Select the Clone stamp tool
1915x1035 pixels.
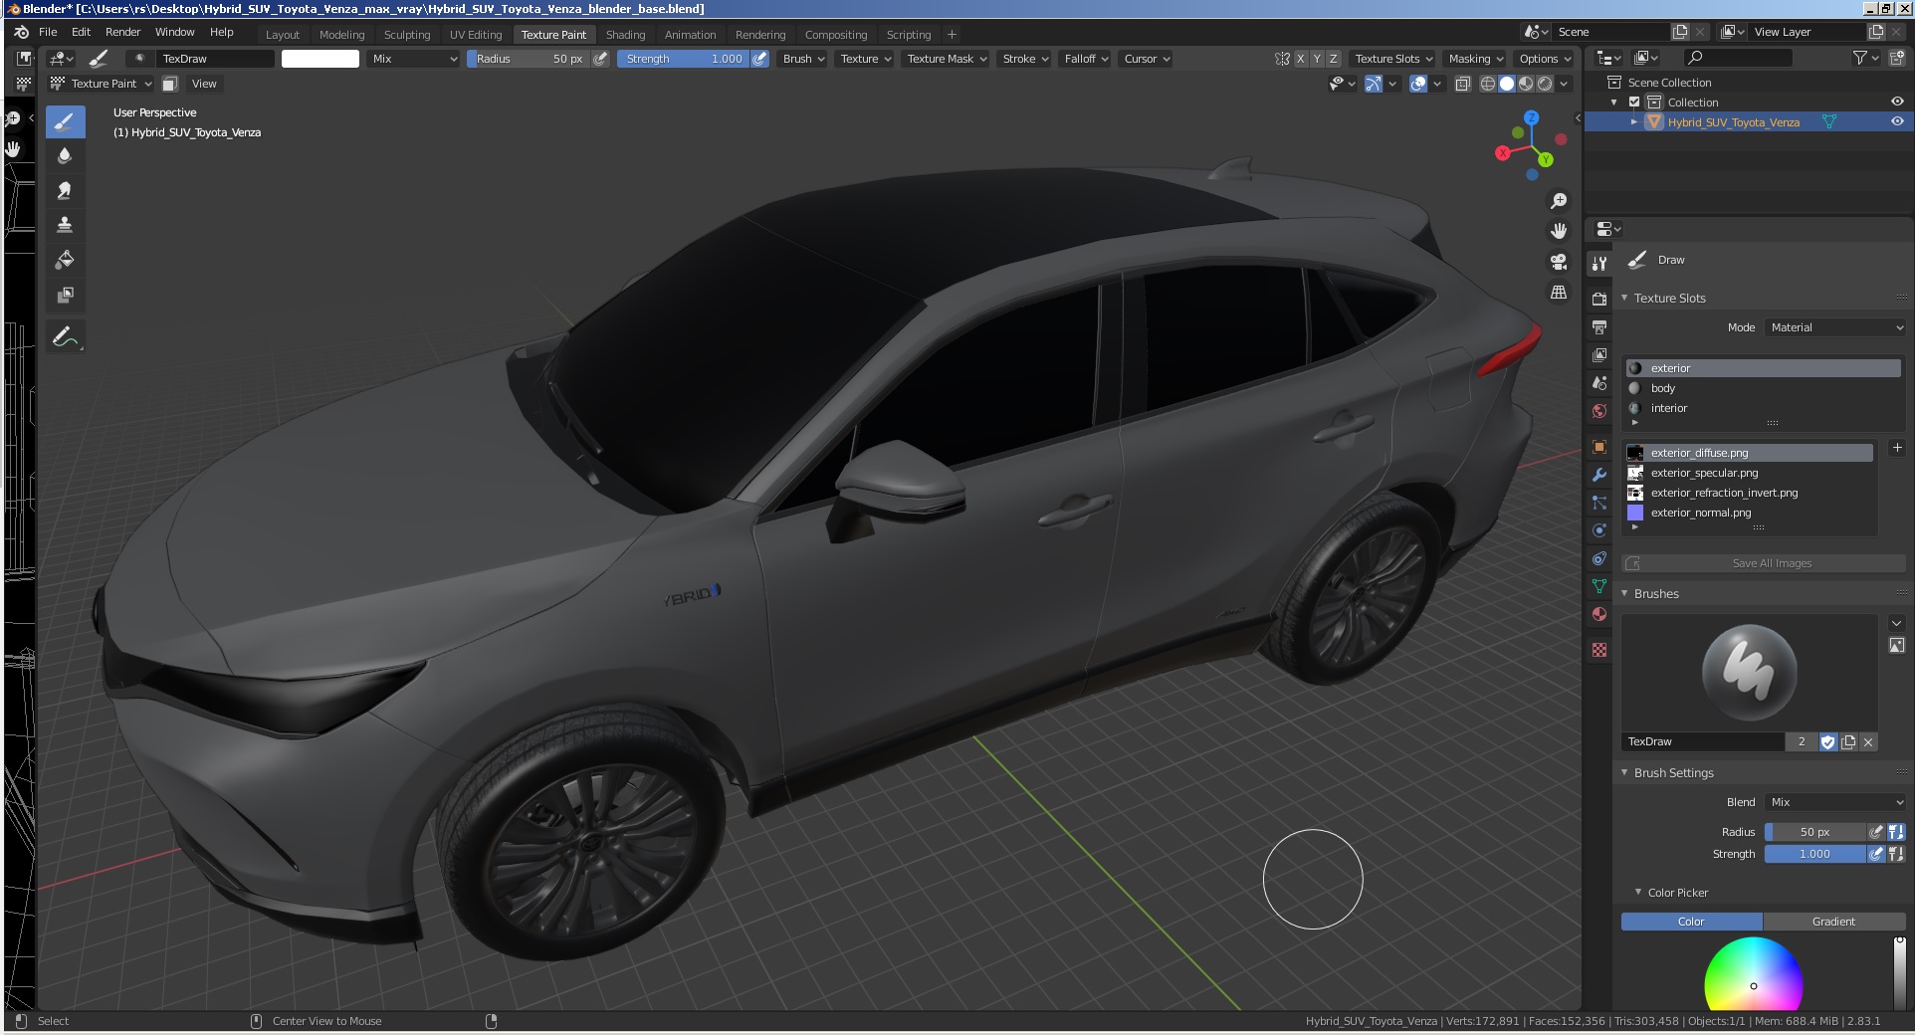click(x=65, y=226)
